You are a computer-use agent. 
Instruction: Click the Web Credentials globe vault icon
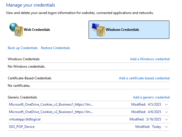coord(15,30)
